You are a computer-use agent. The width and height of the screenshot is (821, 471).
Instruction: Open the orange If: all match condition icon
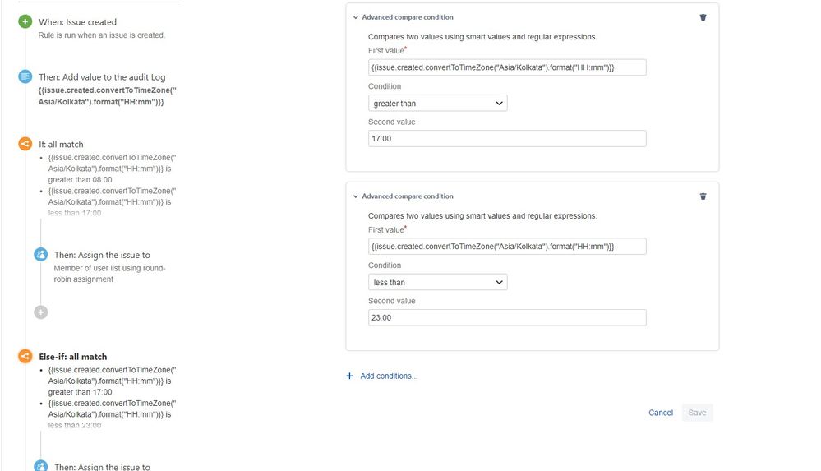tap(25, 144)
